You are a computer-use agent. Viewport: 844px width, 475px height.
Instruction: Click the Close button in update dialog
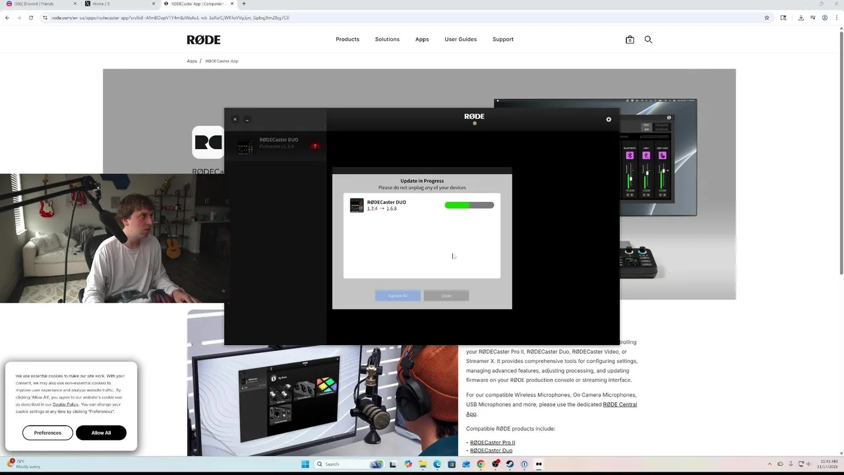click(446, 296)
